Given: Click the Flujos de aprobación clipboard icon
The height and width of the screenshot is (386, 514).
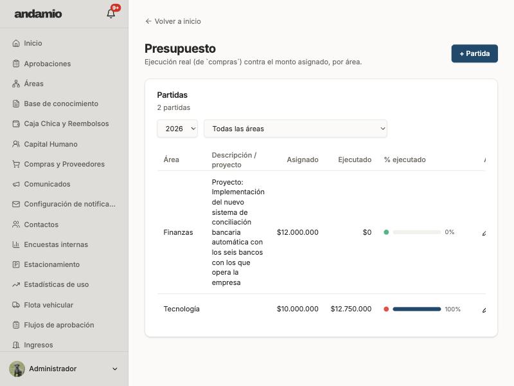Looking at the screenshot, I should [x=16, y=325].
